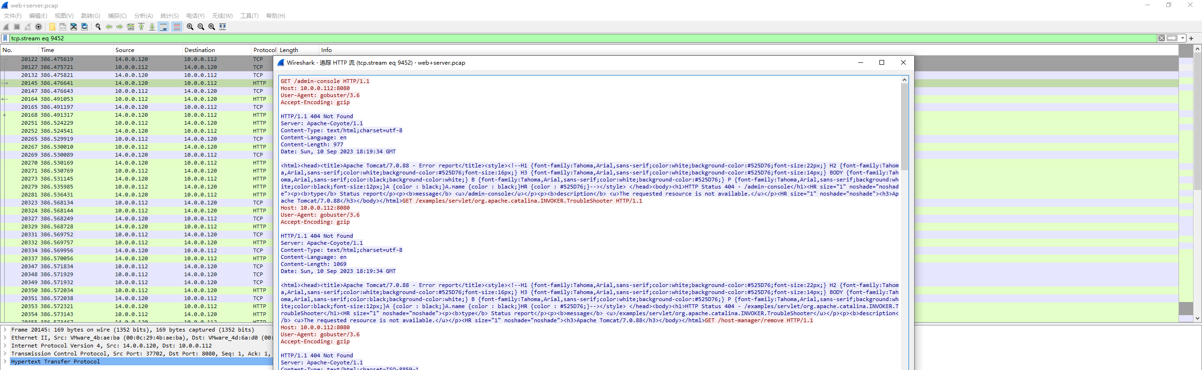Toggle packet list colorization
The width and height of the screenshot is (1202, 370).
(x=177, y=27)
